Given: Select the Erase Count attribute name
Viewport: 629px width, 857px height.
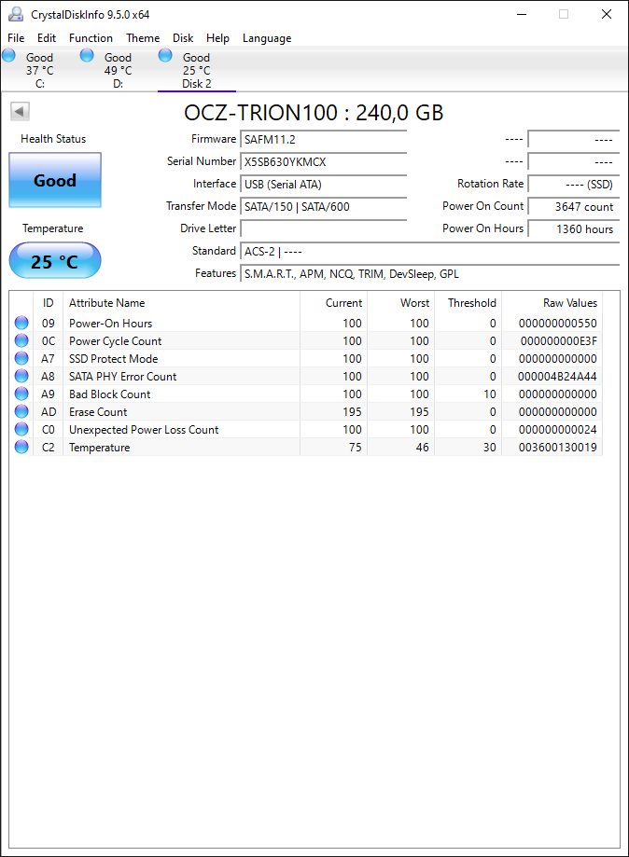Looking at the screenshot, I should pyautogui.click(x=98, y=411).
